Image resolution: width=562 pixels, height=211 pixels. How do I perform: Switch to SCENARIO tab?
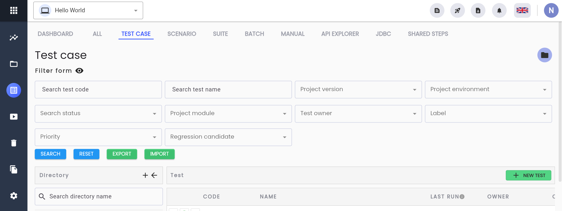pos(182,34)
